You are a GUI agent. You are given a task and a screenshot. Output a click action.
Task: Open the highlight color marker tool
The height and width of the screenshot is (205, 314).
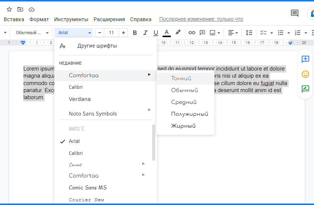click(x=178, y=32)
